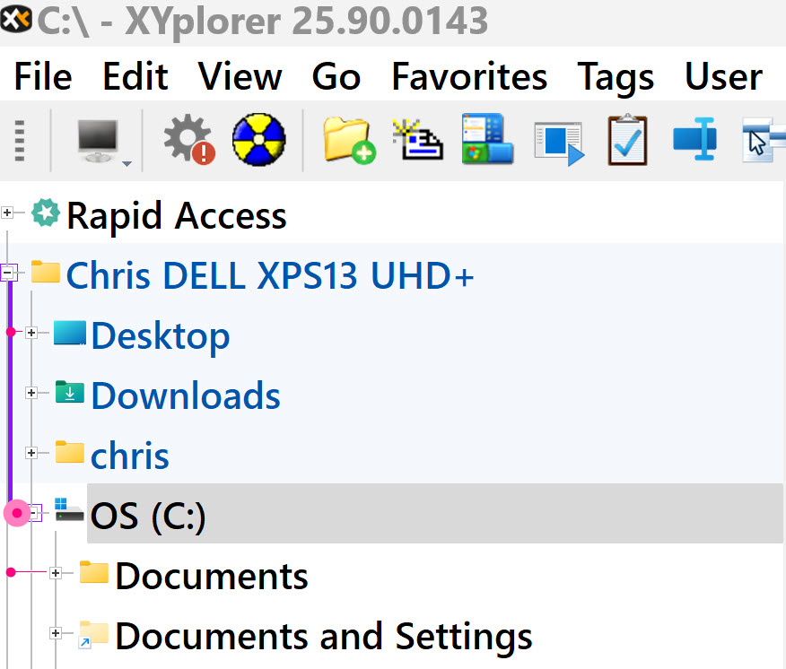Click the XYplorer app icon in title bar

(16, 20)
